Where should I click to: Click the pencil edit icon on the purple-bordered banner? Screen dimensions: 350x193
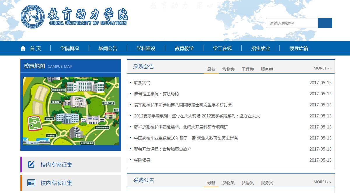pos(31,165)
